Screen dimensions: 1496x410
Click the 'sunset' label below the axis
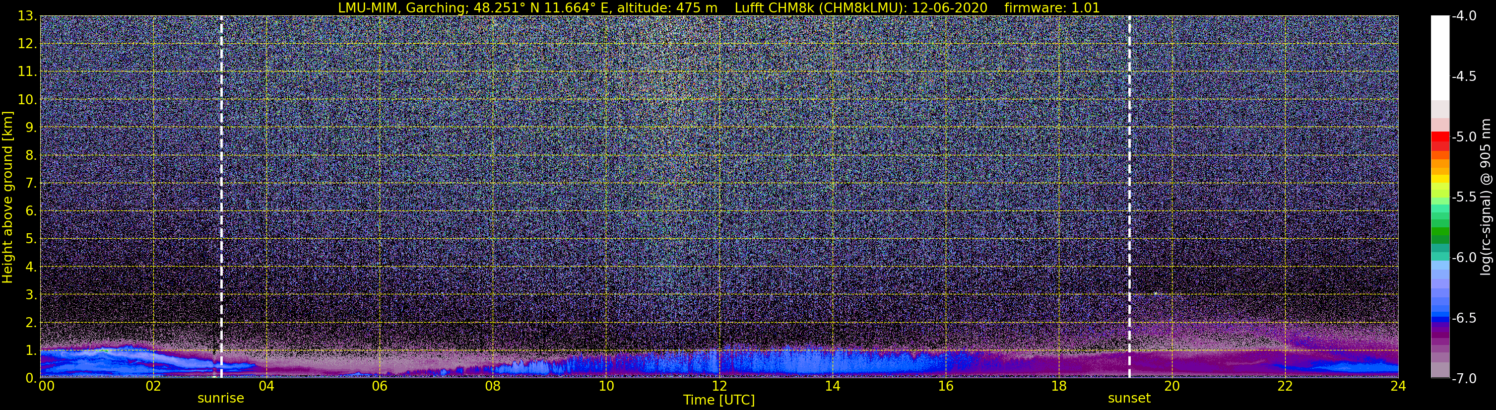1129,399
